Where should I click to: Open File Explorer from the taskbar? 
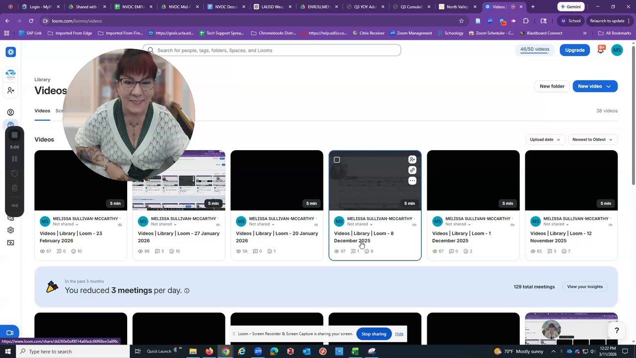pyautogui.click(x=193, y=352)
